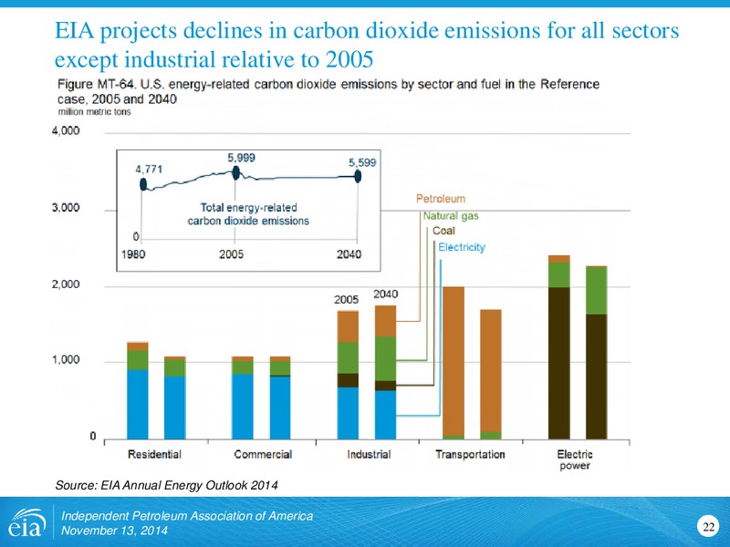This screenshot has height=547, width=730.
Task: Click the Industrial 2005 petroleum bar segment
Action: click(x=348, y=326)
